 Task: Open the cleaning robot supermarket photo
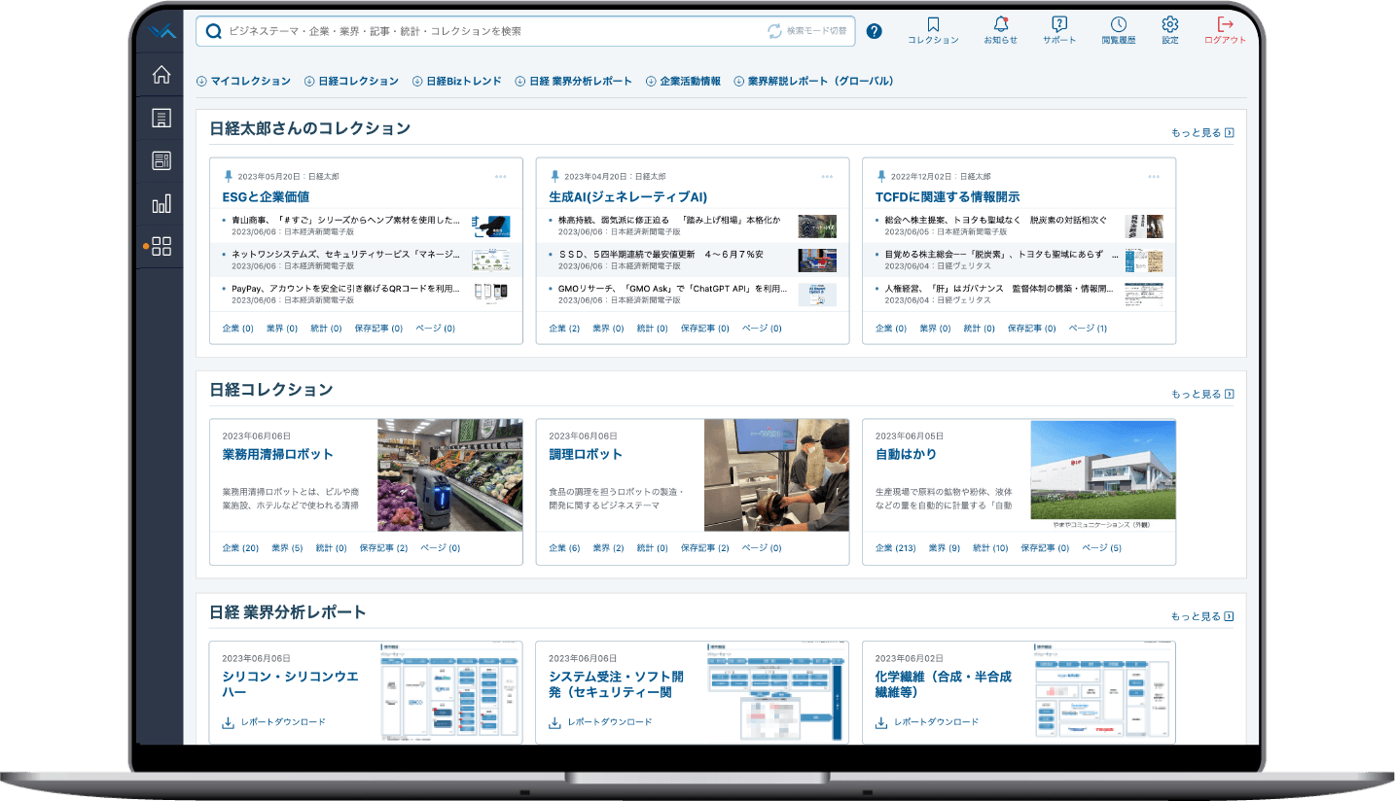point(449,475)
